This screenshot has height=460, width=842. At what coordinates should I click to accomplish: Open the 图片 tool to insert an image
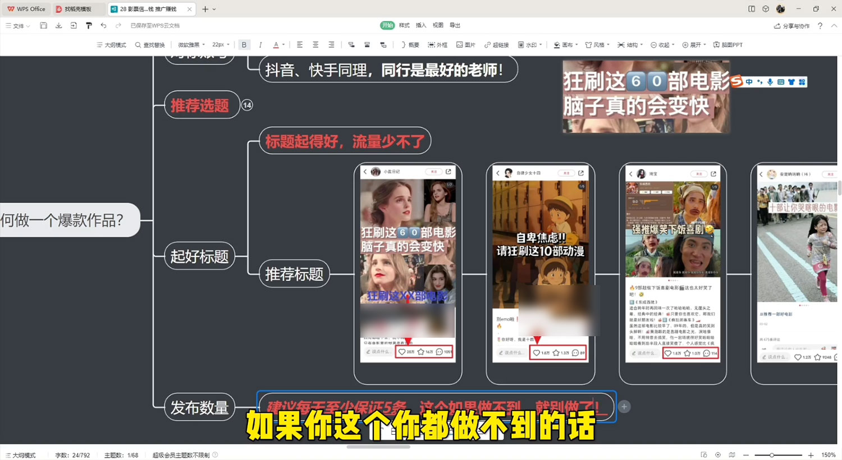[466, 44]
